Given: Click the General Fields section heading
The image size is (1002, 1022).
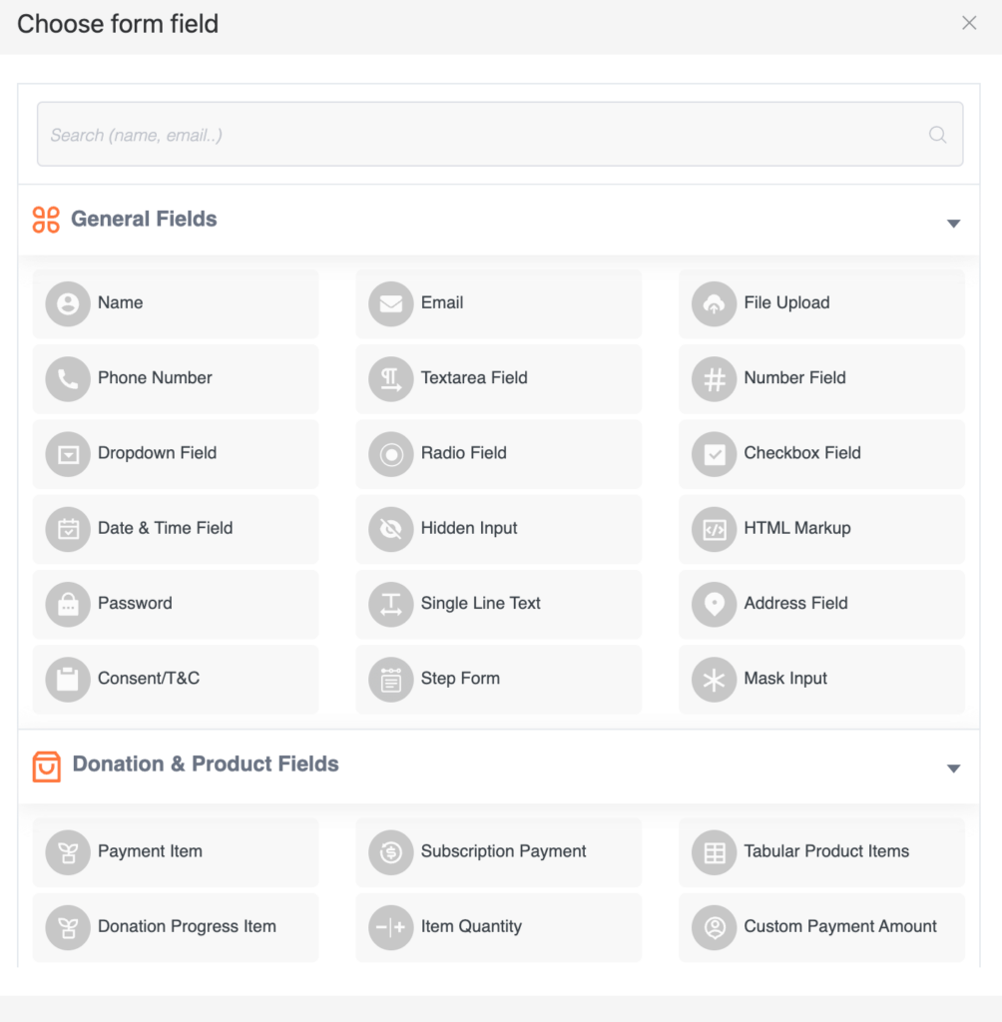Looking at the screenshot, I should point(144,219).
